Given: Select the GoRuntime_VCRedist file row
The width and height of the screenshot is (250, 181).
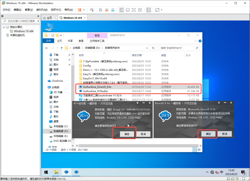Looking at the screenshot, I should click(x=139, y=91).
